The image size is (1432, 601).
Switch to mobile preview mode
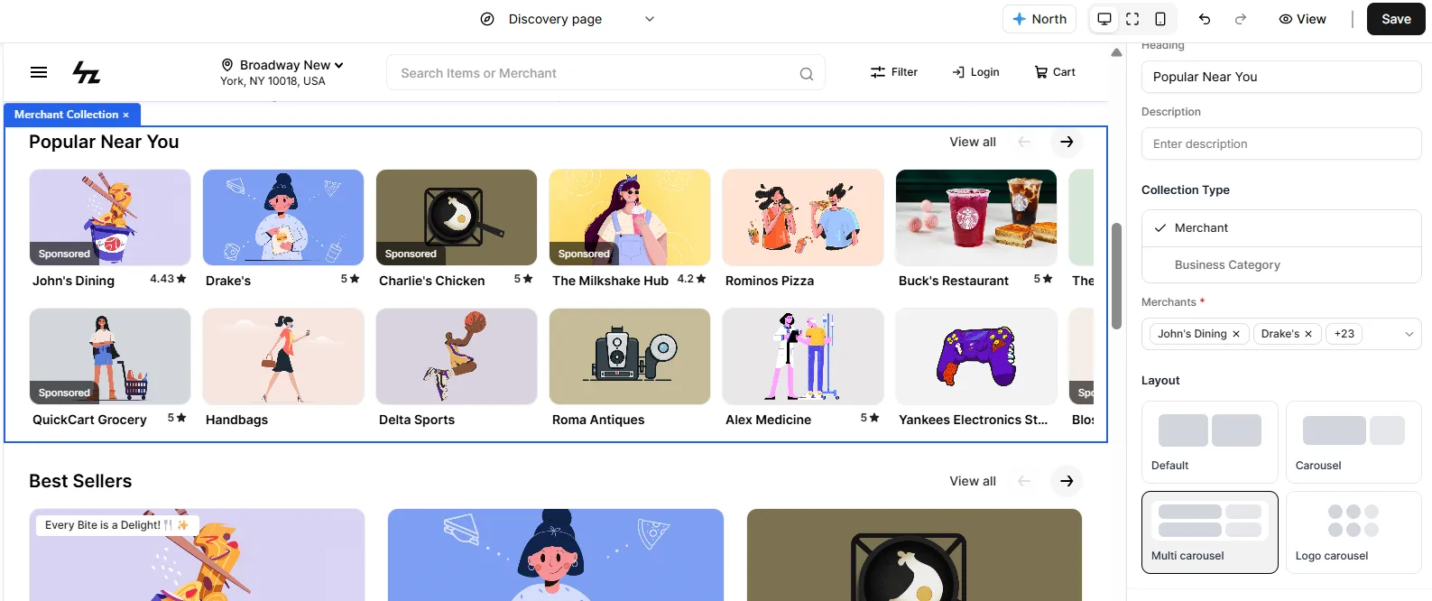[x=1160, y=19]
